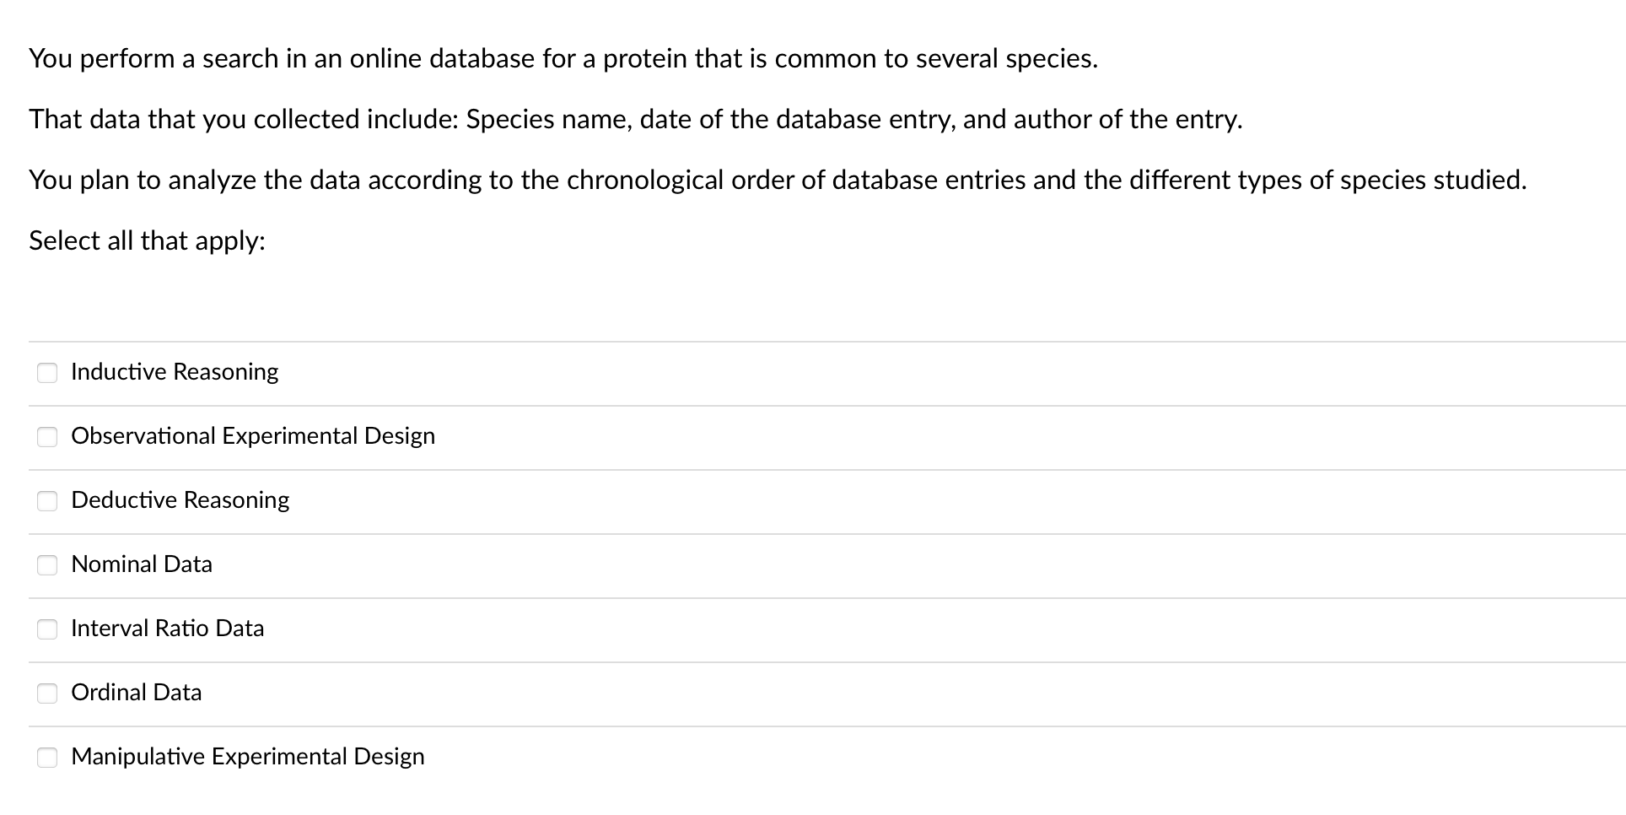Check the Interval Ratio Data checkbox
The image size is (1626, 815).
point(47,629)
